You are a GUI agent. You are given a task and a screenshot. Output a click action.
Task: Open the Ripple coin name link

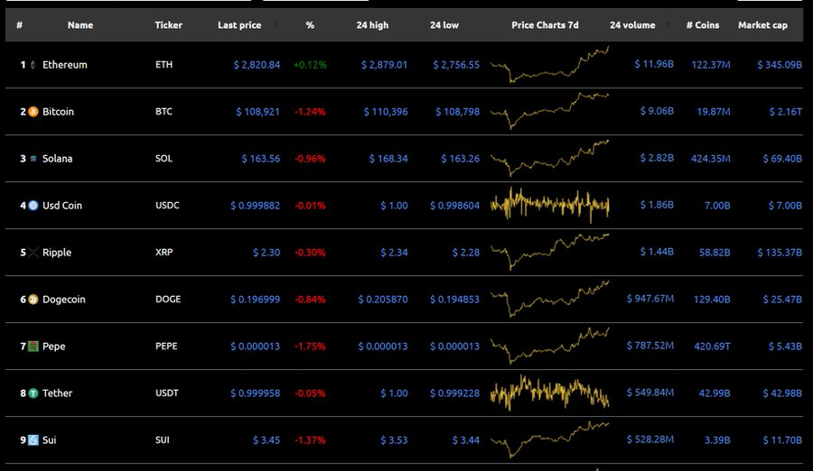tap(57, 253)
